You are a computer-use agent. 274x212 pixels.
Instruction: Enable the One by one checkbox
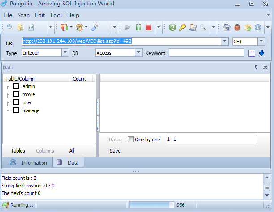[x=131, y=140]
